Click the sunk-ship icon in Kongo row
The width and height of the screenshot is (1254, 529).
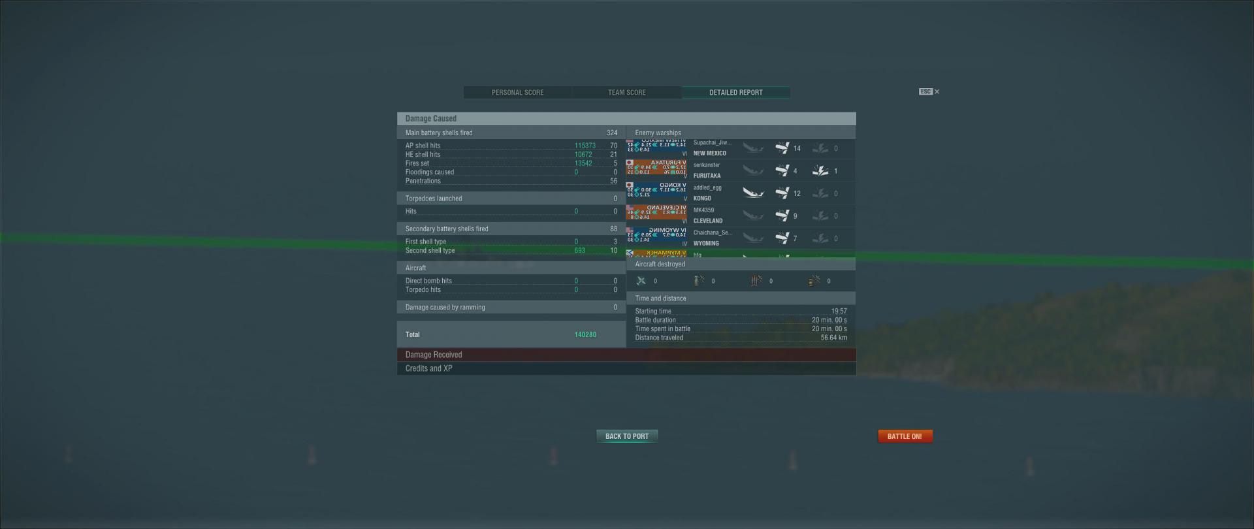[753, 193]
